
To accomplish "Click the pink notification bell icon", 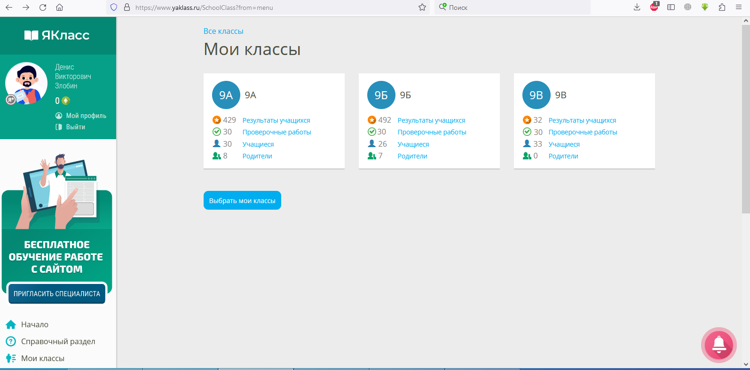I will click(x=718, y=345).
